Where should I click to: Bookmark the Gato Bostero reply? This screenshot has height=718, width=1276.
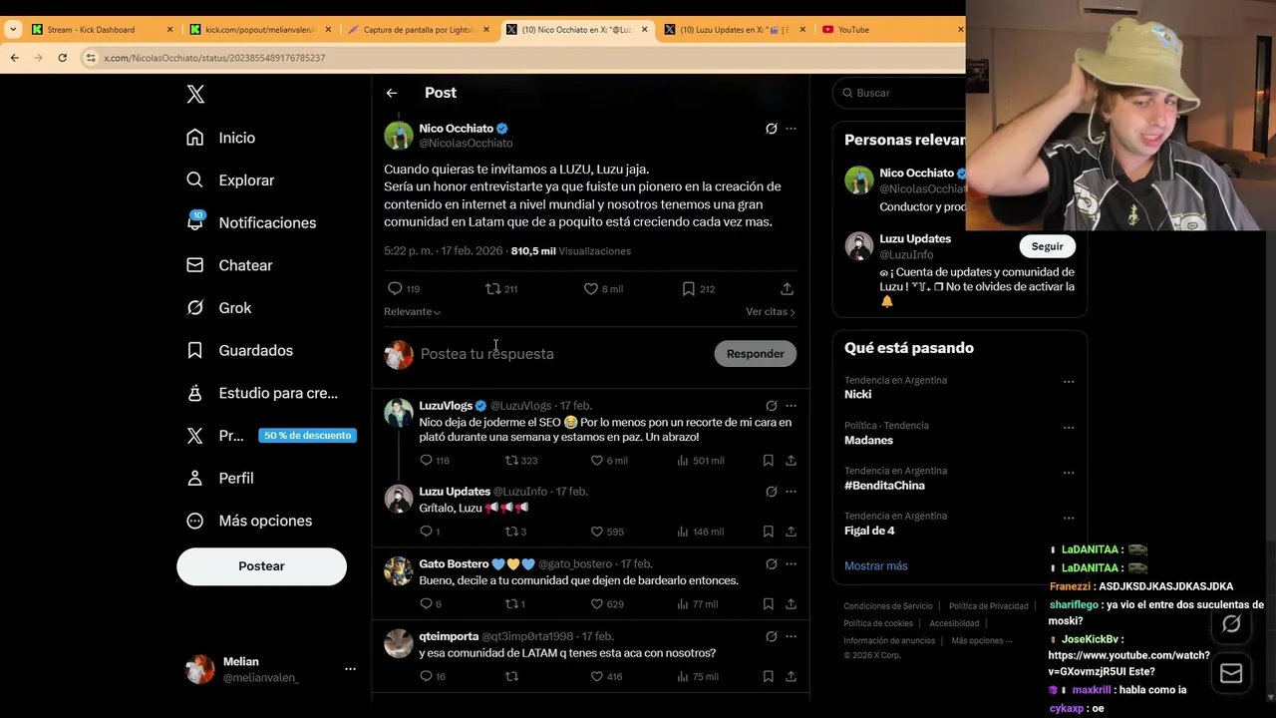coord(769,604)
